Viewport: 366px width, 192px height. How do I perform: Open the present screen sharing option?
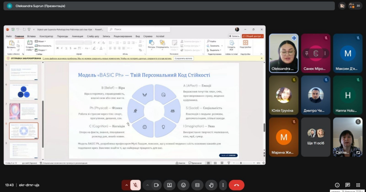[169, 185]
